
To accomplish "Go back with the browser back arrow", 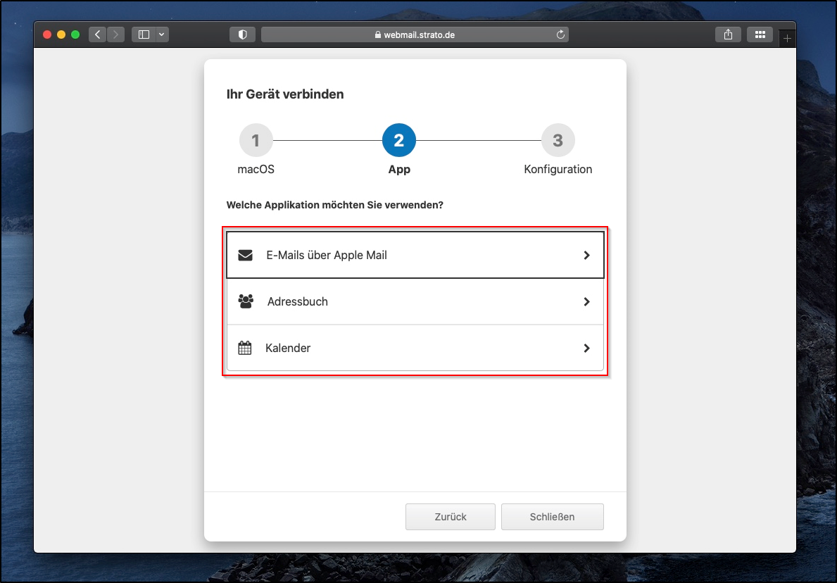I will pos(97,35).
